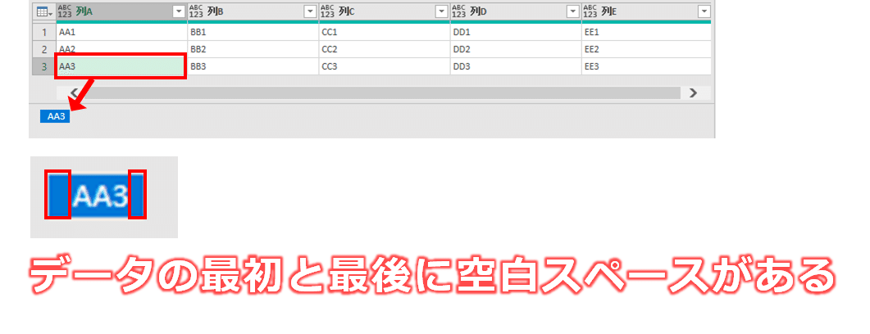The image size is (870, 334).
Task: Select the 列A column header
Action: pos(121,11)
